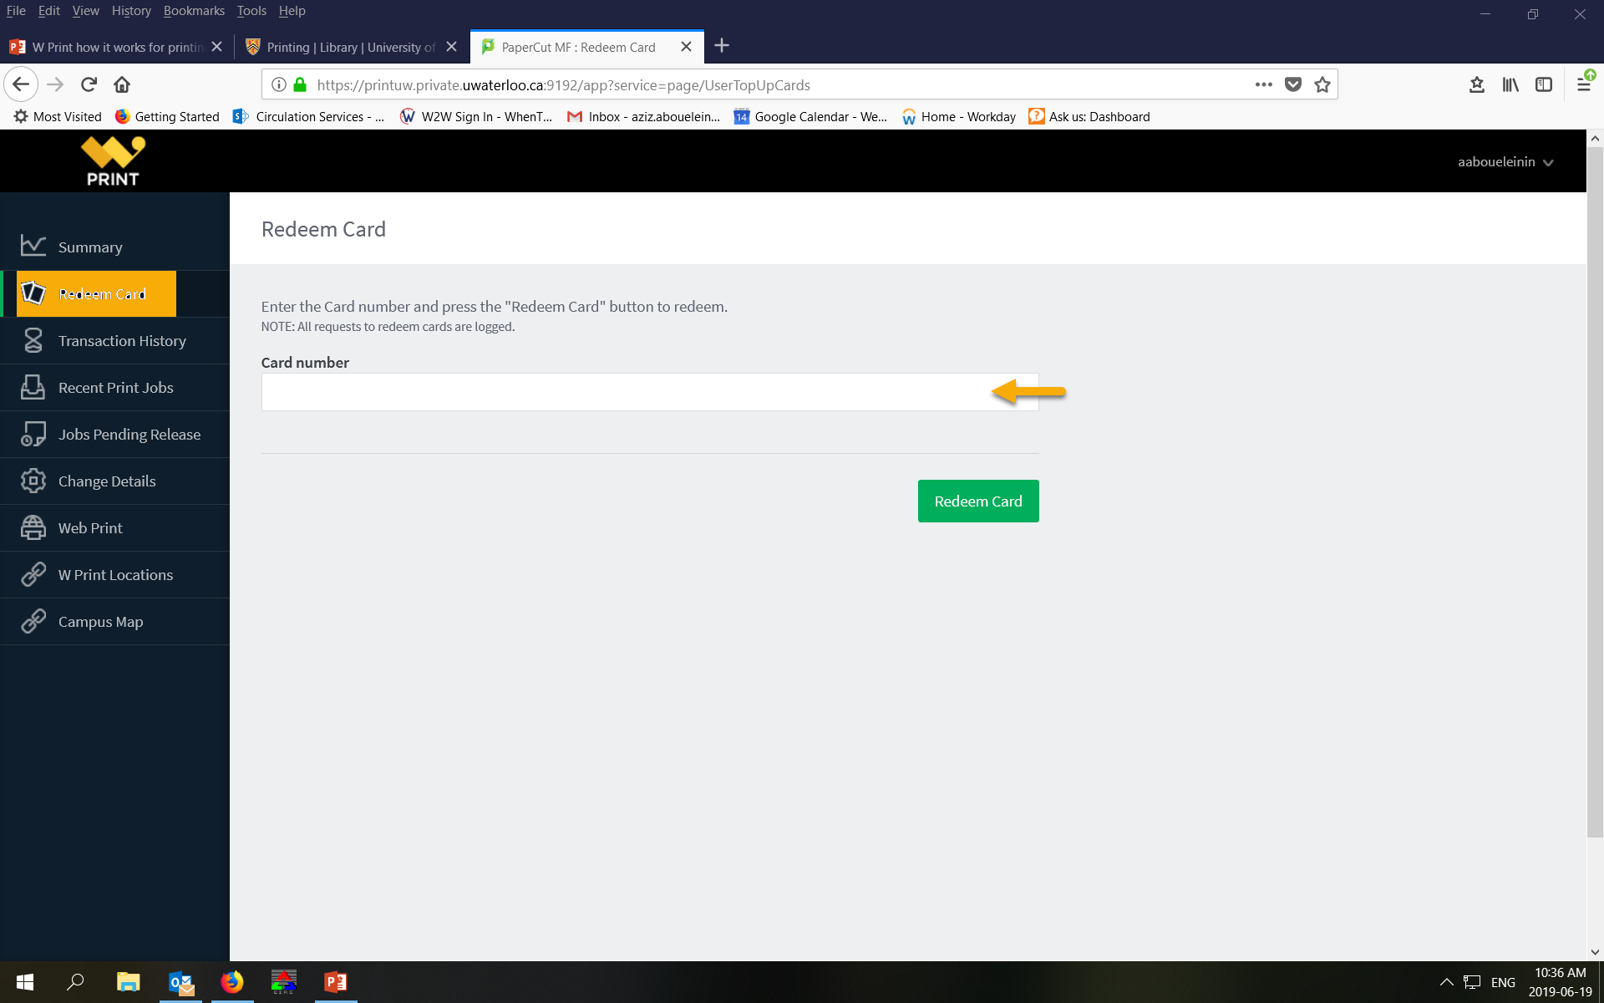Open the Web Print printer icon

[33, 527]
